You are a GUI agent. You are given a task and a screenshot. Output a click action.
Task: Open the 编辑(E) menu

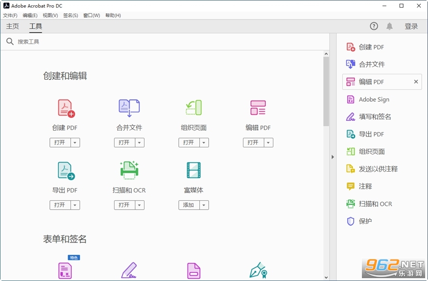pyautogui.click(x=30, y=16)
